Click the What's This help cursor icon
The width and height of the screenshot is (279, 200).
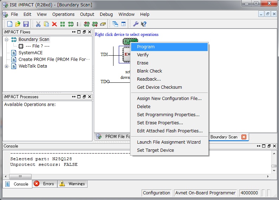(x=144, y=24)
